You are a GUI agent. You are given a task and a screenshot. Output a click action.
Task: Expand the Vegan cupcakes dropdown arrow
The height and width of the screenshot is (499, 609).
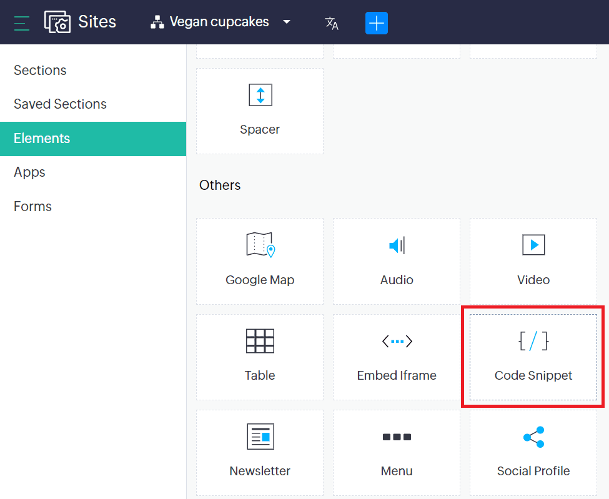(x=287, y=22)
